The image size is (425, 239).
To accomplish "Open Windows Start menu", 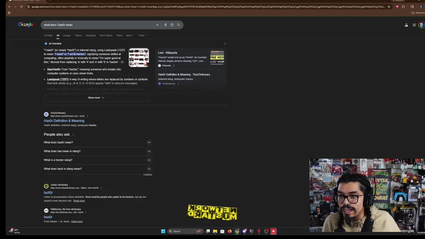I will (x=163, y=231).
